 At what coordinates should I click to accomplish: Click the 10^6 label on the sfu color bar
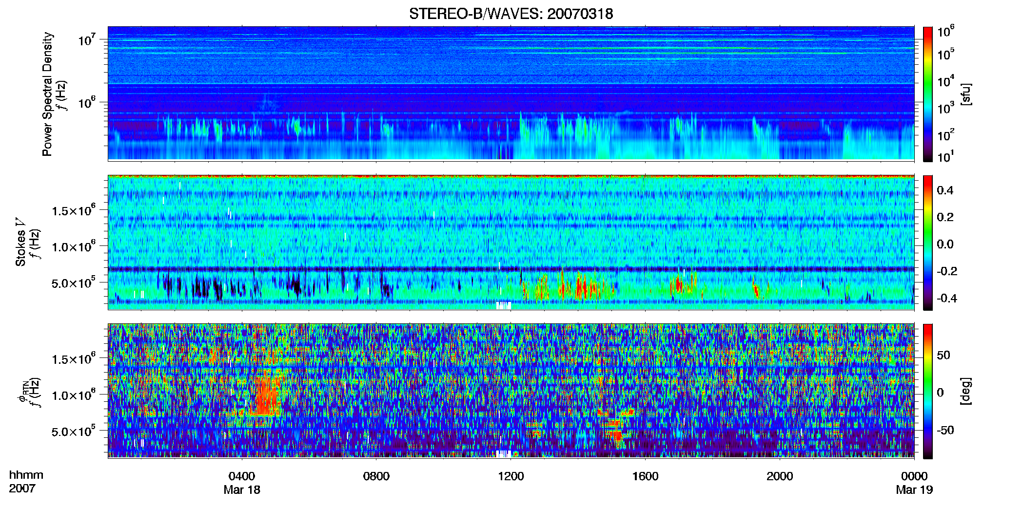tap(946, 32)
